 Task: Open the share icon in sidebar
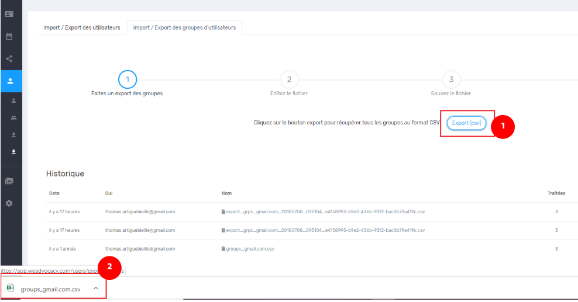tap(9, 58)
